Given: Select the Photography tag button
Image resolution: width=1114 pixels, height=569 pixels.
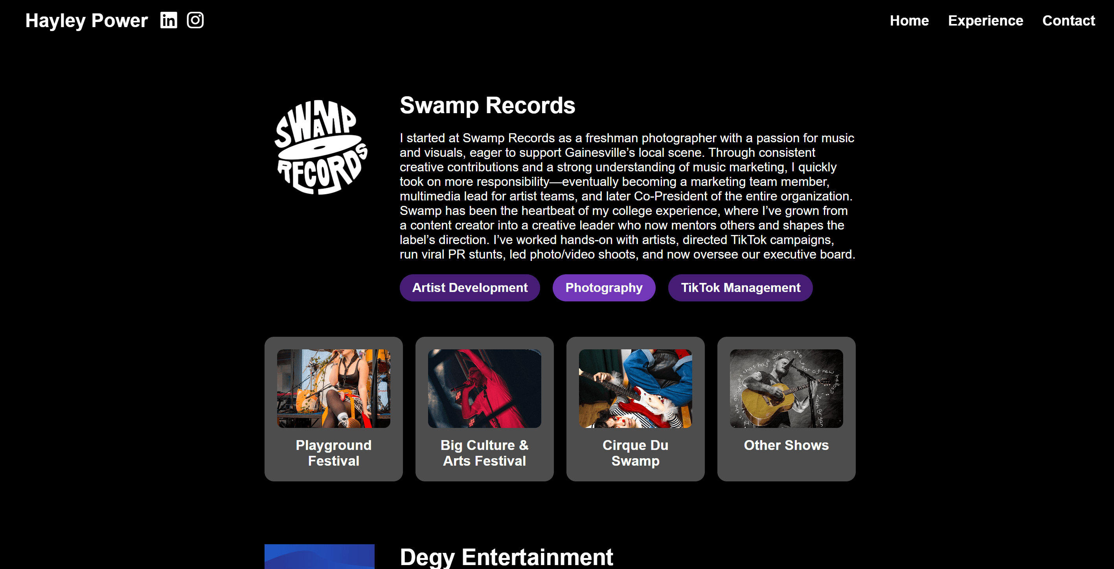Looking at the screenshot, I should [x=604, y=288].
